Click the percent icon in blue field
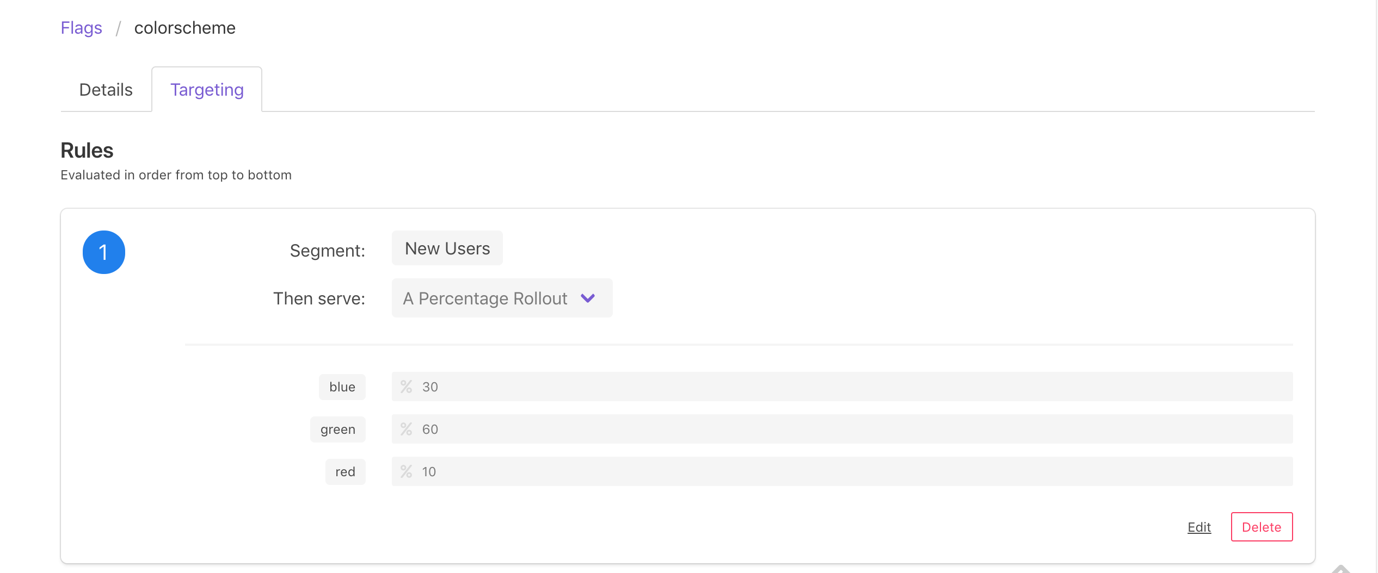 pos(406,387)
